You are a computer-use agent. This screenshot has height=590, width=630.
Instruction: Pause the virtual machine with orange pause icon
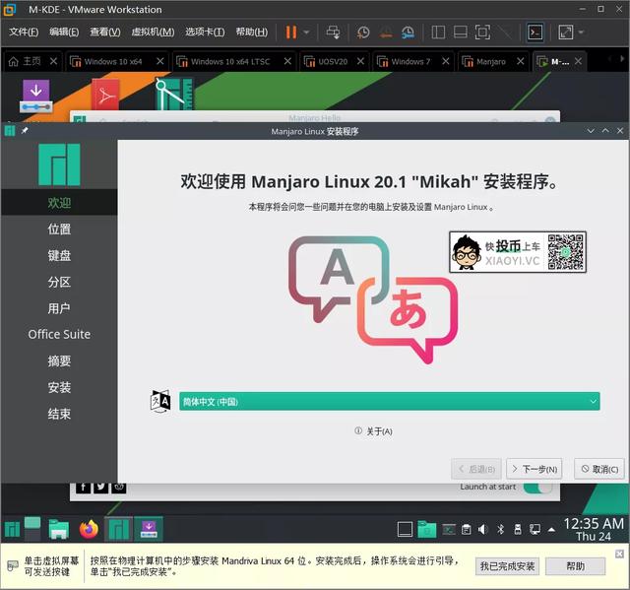pos(291,33)
